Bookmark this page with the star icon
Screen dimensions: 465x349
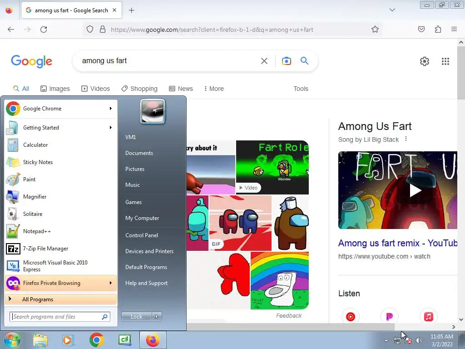click(x=375, y=30)
